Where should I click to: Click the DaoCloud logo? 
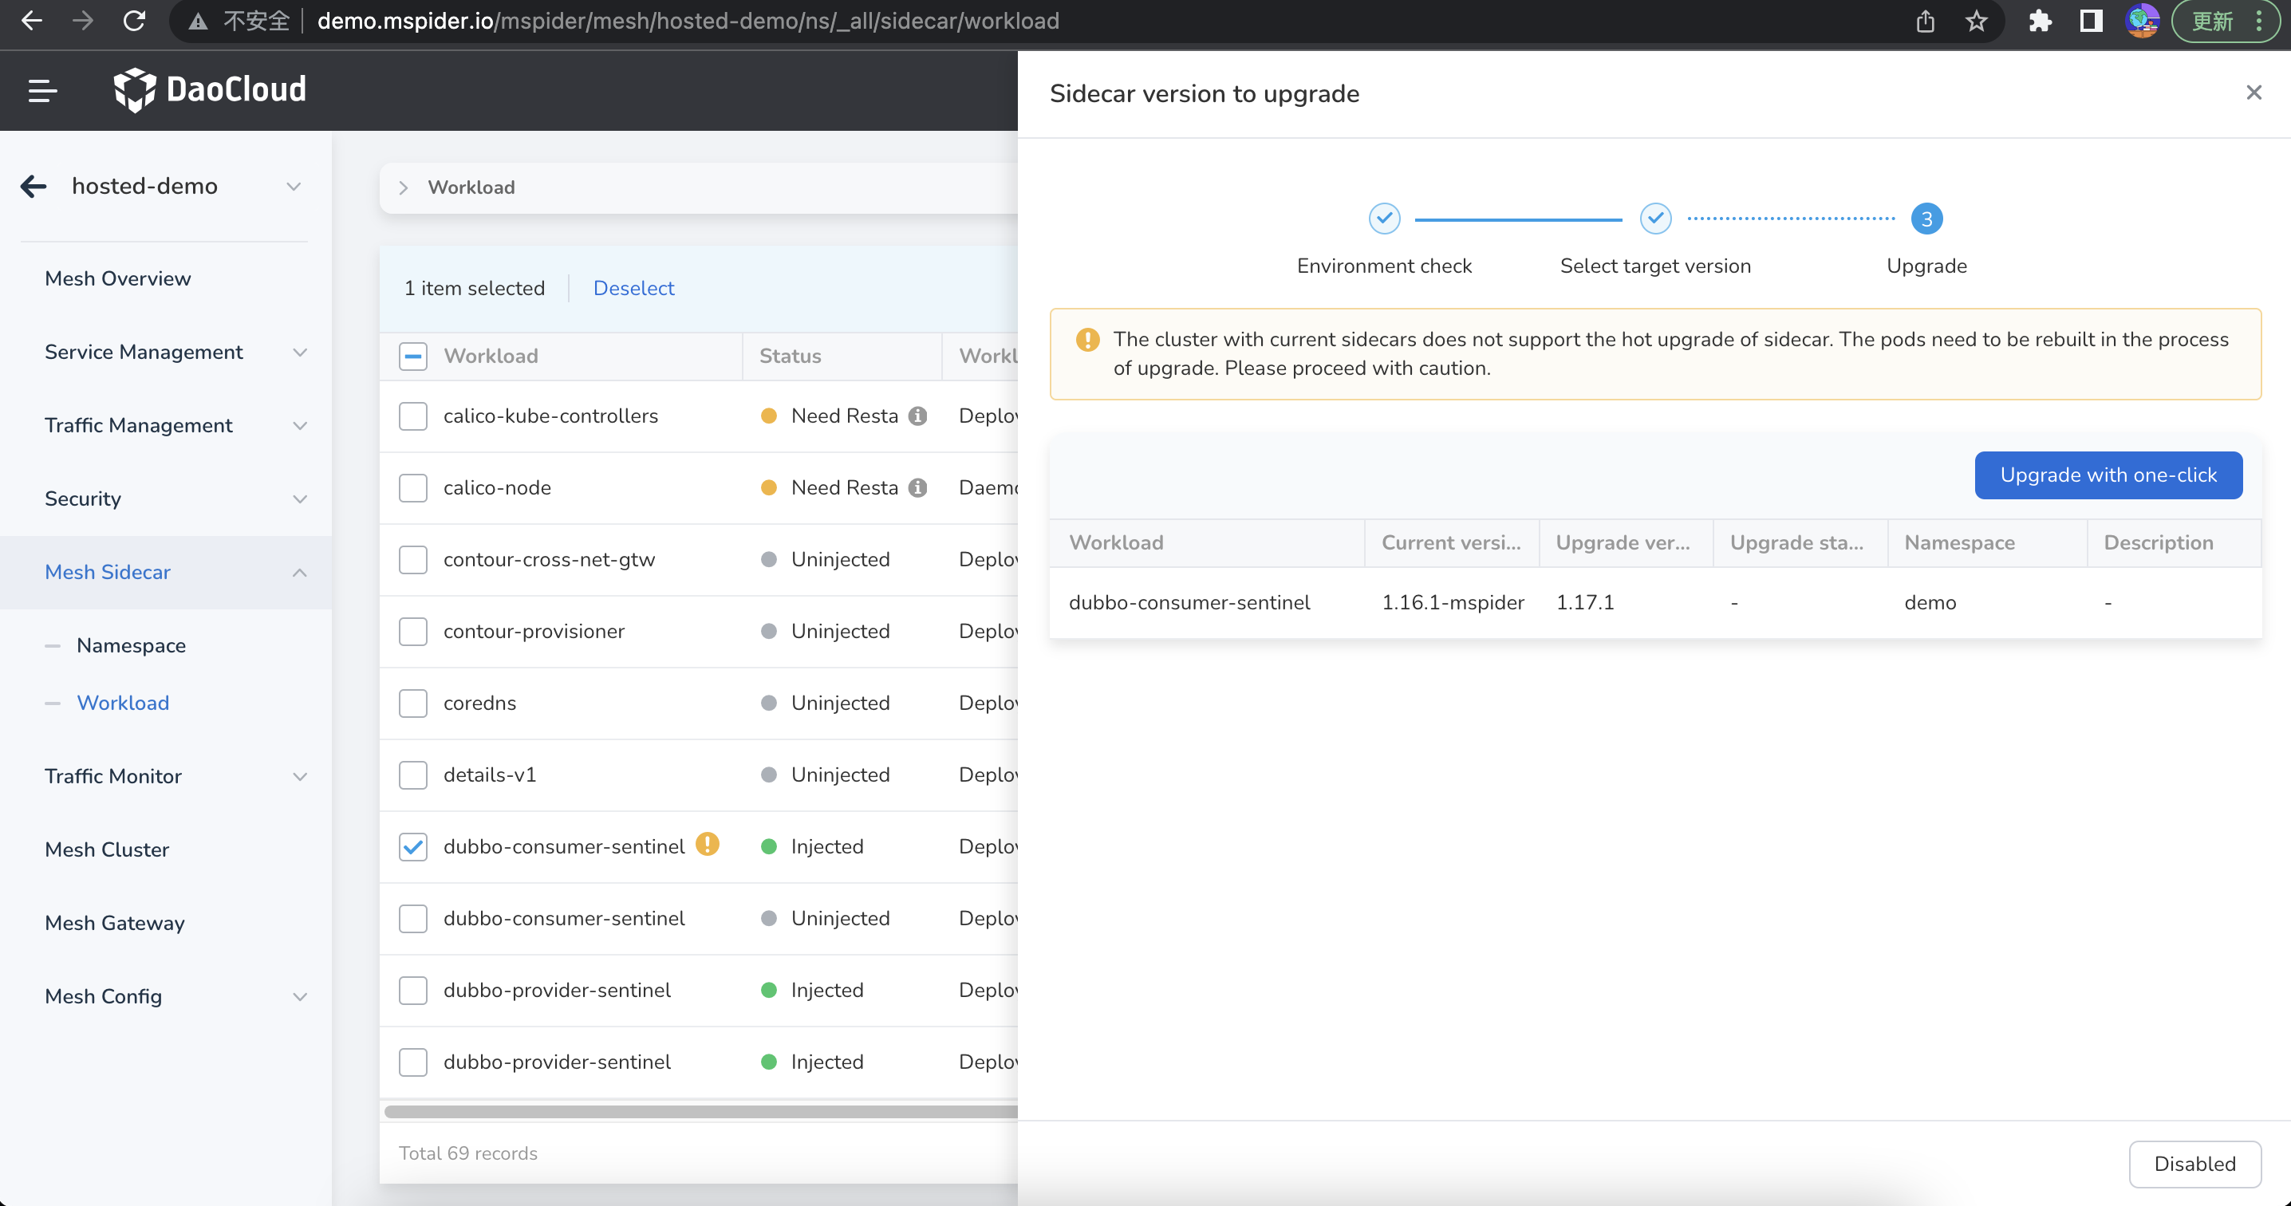click(210, 90)
